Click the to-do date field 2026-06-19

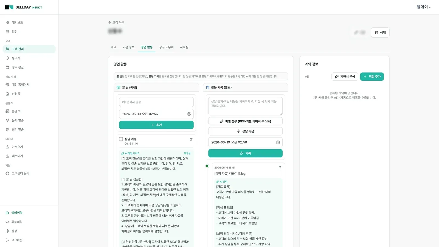pyautogui.click(x=156, y=114)
